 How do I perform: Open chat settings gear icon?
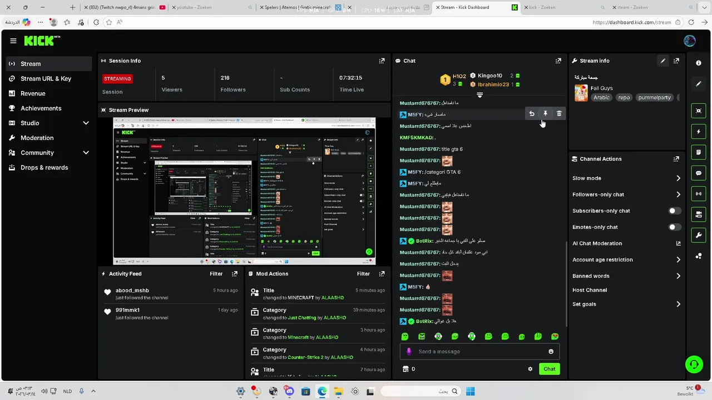click(x=530, y=369)
